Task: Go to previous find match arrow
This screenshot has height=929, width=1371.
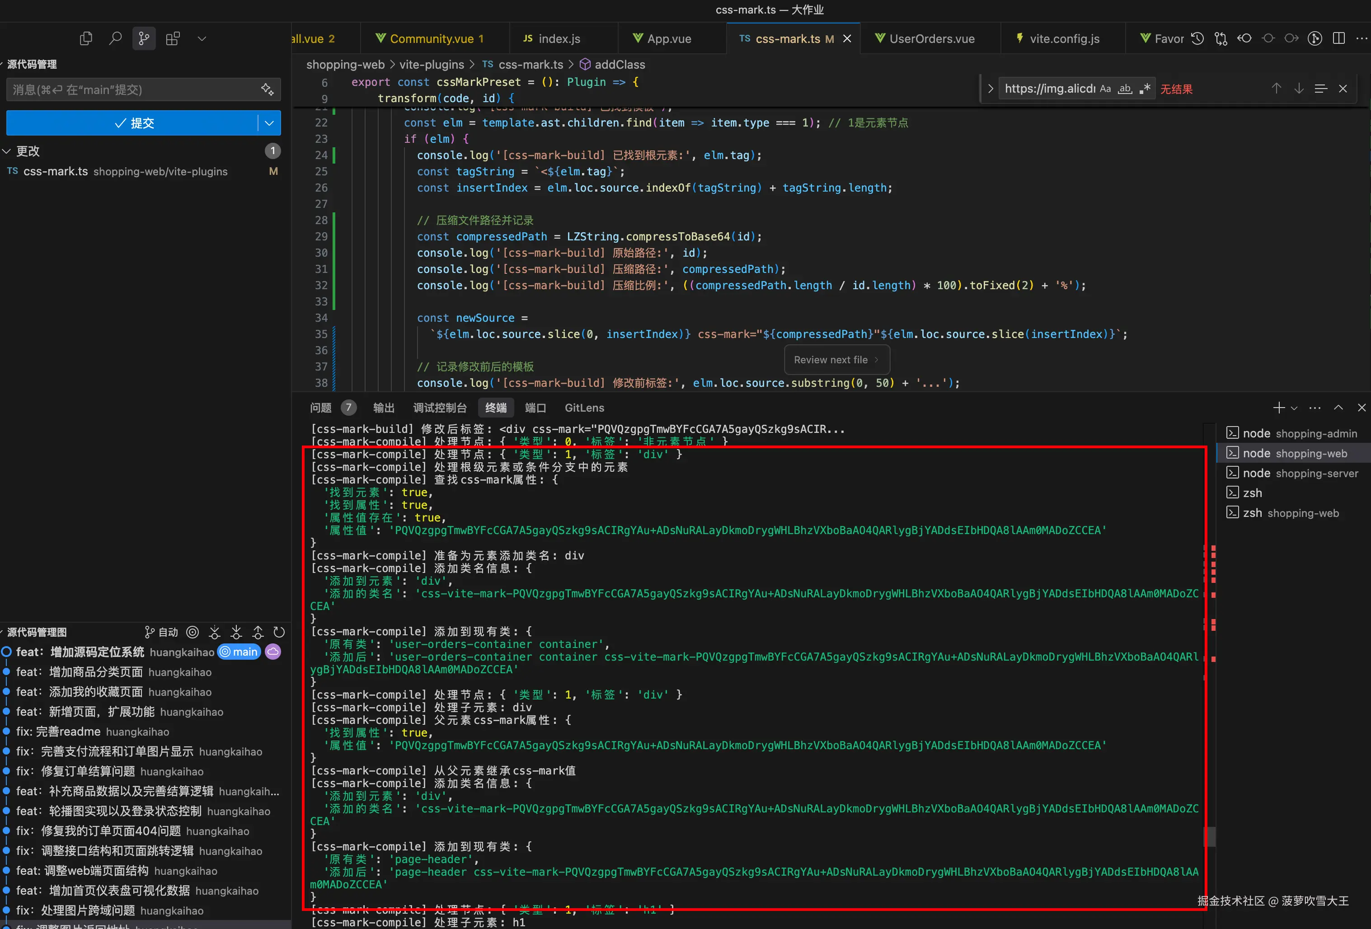Action: pyautogui.click(x=1276, y=89)
